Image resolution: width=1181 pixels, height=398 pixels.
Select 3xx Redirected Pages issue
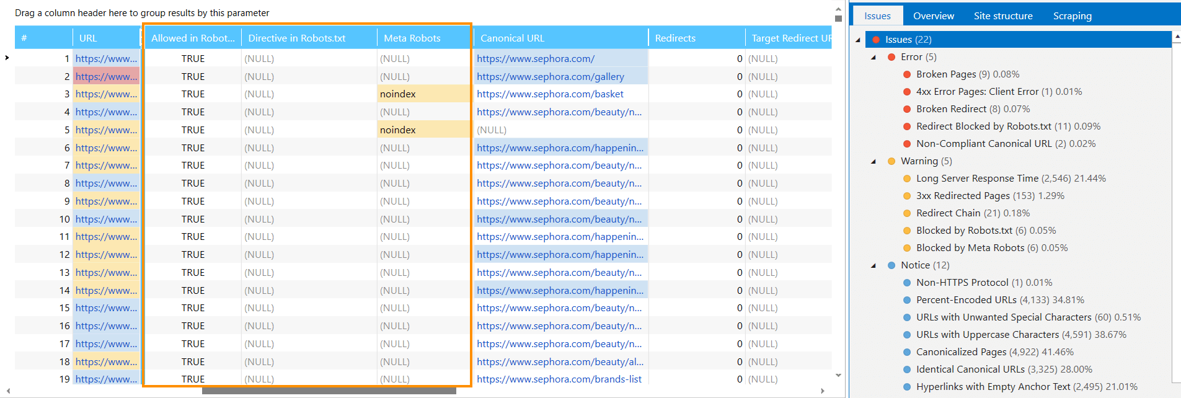tap(990, 195)
